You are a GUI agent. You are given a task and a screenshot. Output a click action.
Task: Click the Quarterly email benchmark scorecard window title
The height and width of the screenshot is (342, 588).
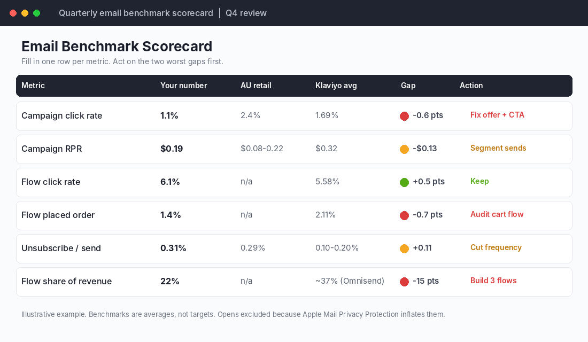[x=136, y=13]
